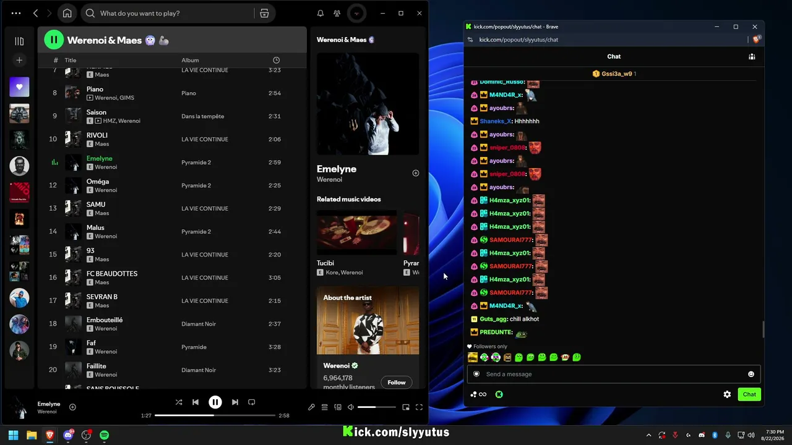792x445 pixels.
Task: Show hidden system tray icons
Action: click(648, 435)
